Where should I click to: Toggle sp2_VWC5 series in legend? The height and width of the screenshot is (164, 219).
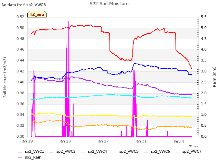[x=126, y=151]
